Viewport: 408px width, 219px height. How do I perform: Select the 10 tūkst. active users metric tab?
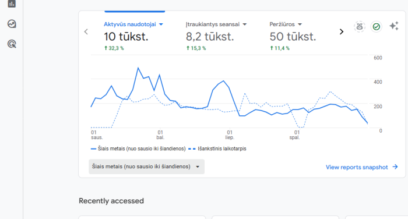point(126,37)
